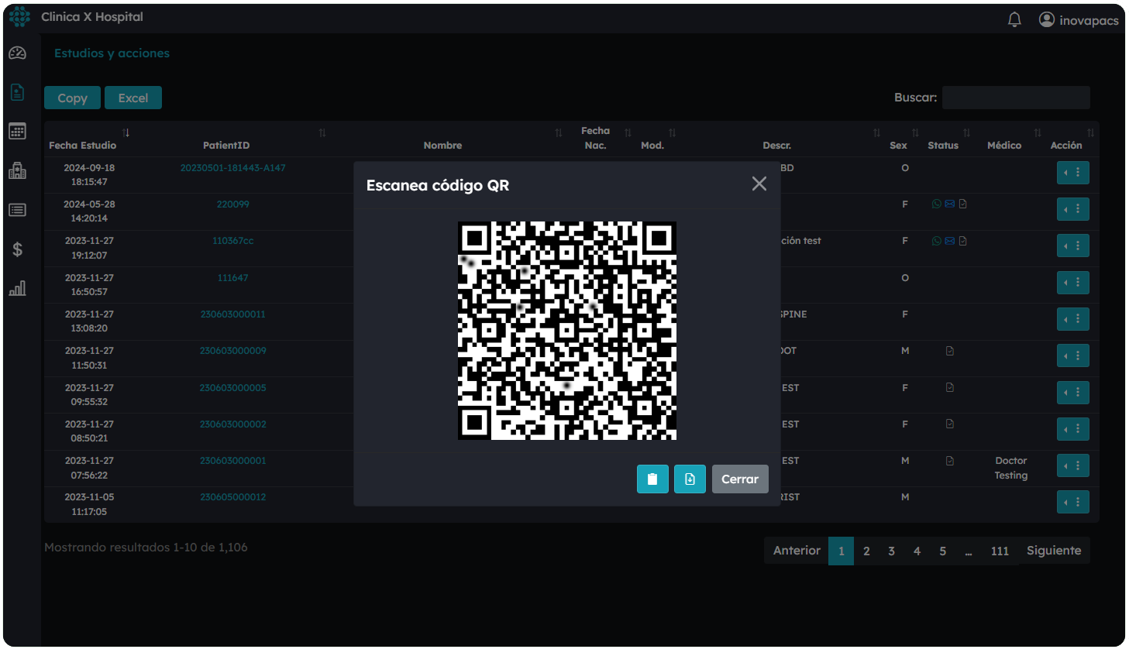Sort table by Médico column
The width and height of the screenshot is (1129, 649).
(x=1004, y=139)
